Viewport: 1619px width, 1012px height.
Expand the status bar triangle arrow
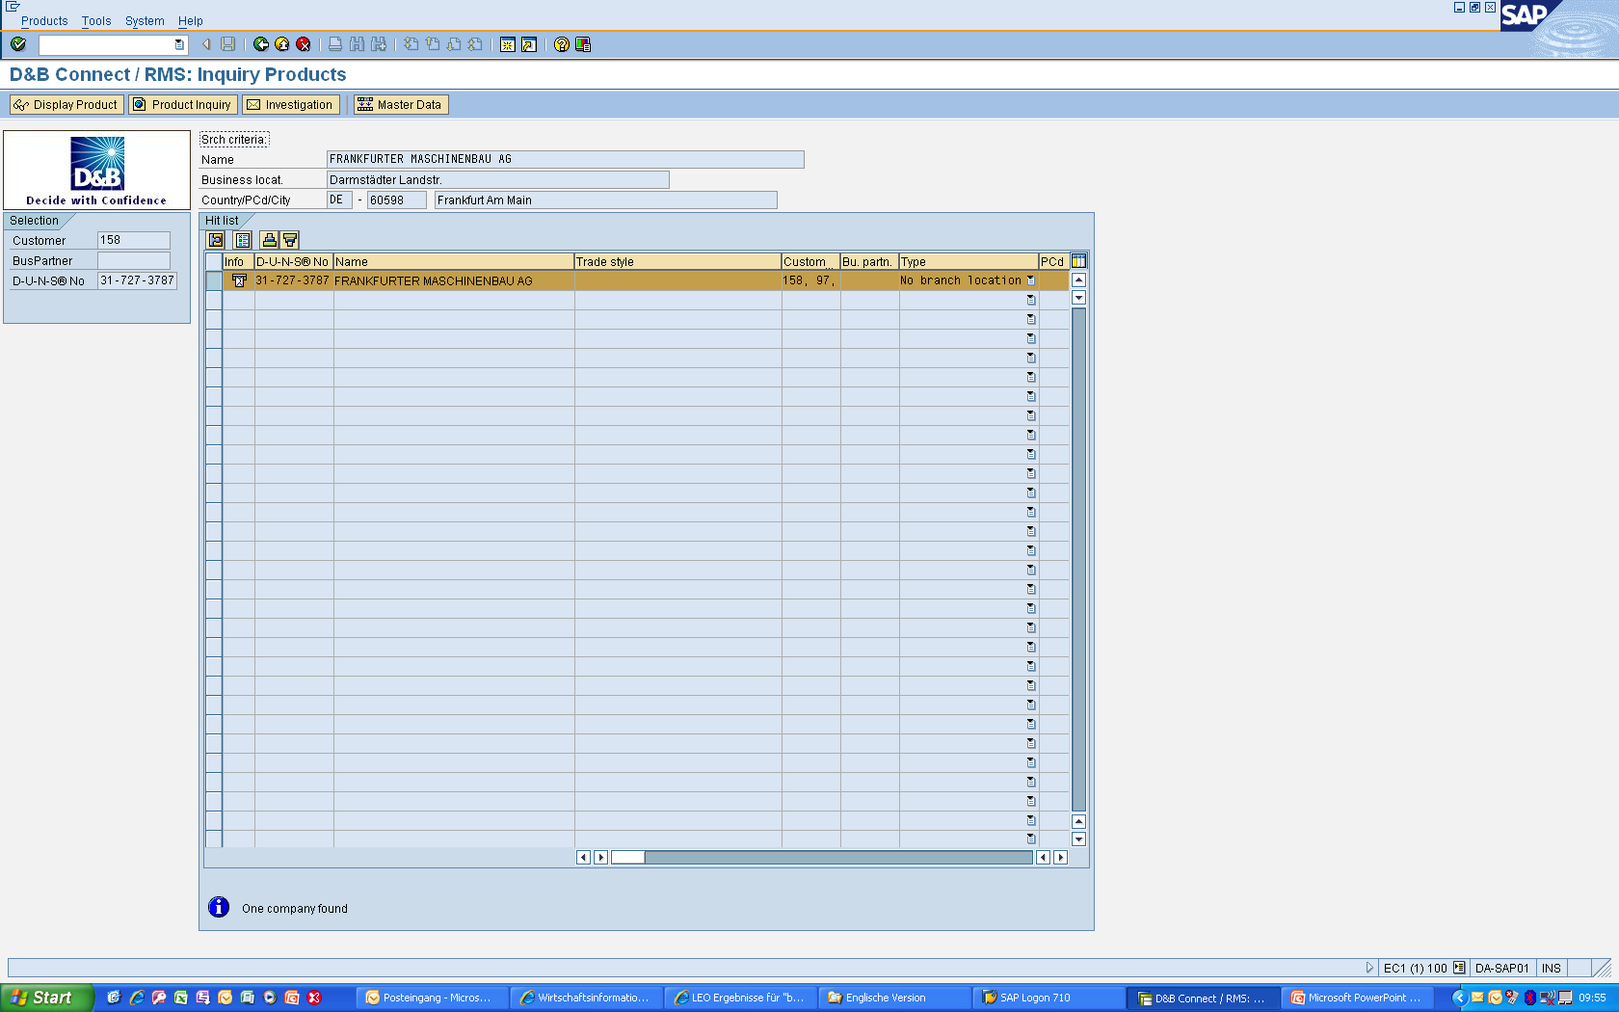[1369, 968]
